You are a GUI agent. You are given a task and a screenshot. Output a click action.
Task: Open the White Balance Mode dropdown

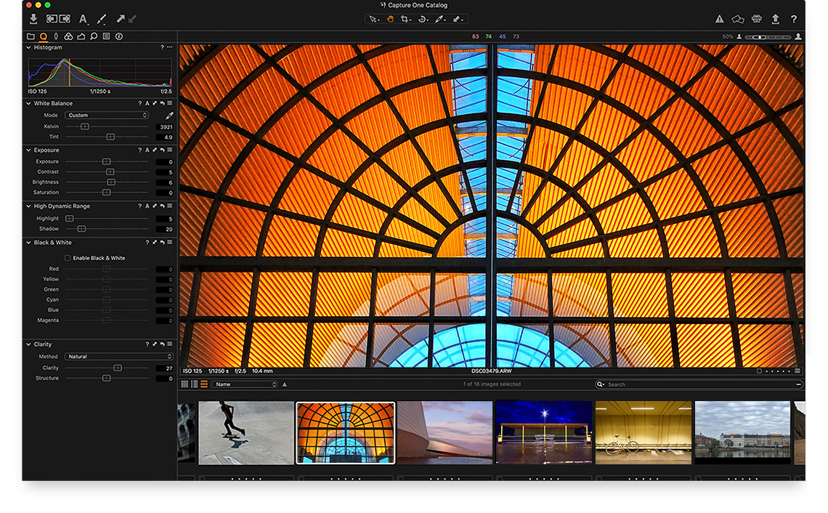[106, 115]
